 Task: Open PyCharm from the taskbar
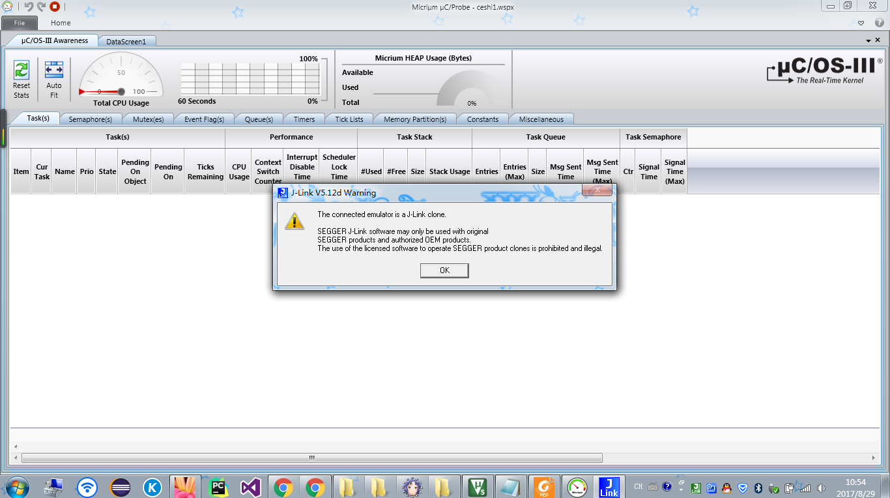(x=218, y=486)
